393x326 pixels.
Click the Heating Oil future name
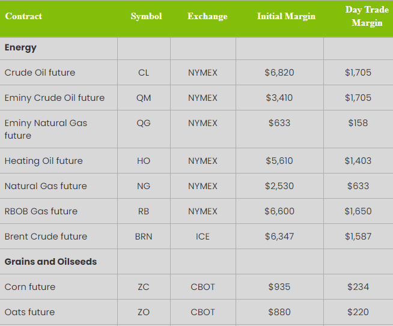(x=44, y=161)
